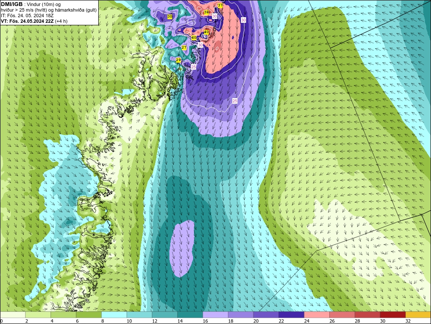
Task: Click the legend scale value '20'
Action: (256, 321)
